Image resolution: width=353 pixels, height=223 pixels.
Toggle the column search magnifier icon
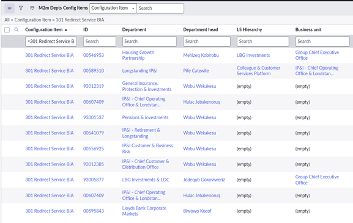click(16, 30)
